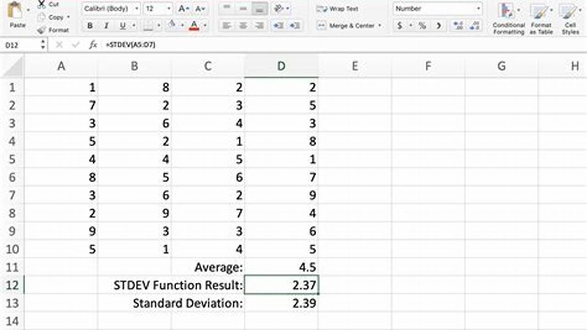Select column A header
This screenshot has width=587, height=330.
pos(61,66)
